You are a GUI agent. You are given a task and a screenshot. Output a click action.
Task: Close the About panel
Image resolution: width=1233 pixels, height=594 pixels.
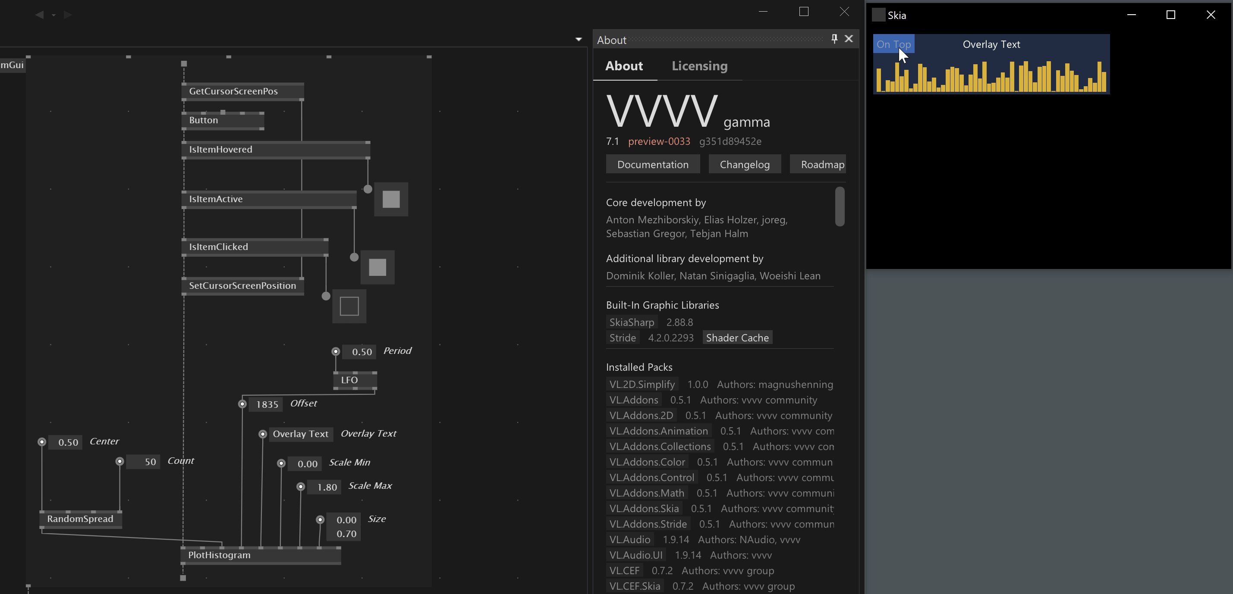click(x=849, y=39)
